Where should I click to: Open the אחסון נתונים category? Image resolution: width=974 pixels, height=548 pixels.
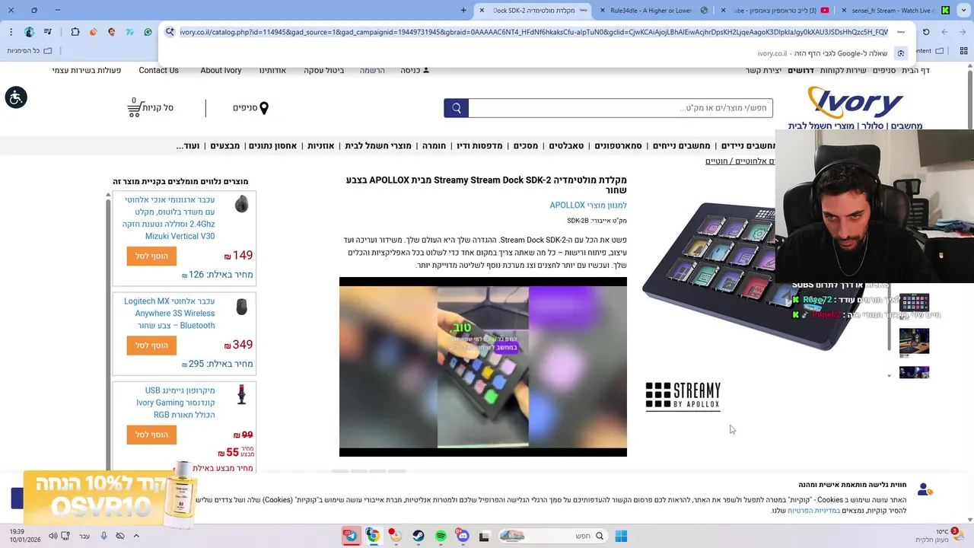272,145
